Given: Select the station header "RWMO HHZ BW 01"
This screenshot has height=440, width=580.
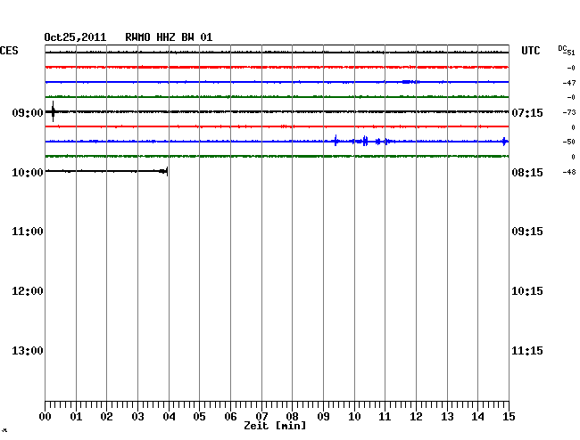Looking at the screenshot, I should (169, 37).
